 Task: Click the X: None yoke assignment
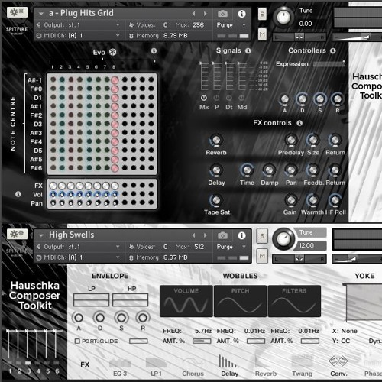point(345,331)
